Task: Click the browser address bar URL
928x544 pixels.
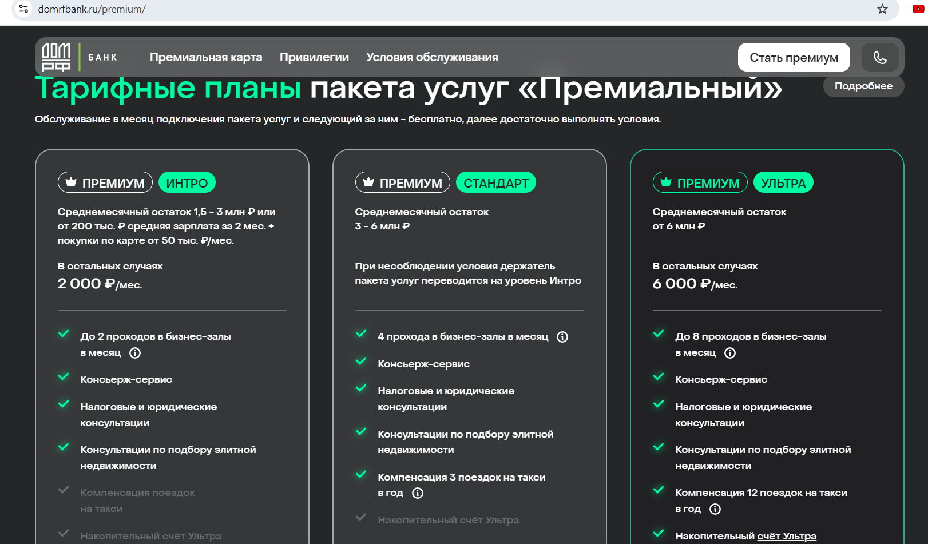Action: pos(92,9)
